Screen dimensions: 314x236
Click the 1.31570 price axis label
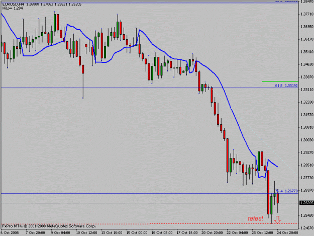307,115
